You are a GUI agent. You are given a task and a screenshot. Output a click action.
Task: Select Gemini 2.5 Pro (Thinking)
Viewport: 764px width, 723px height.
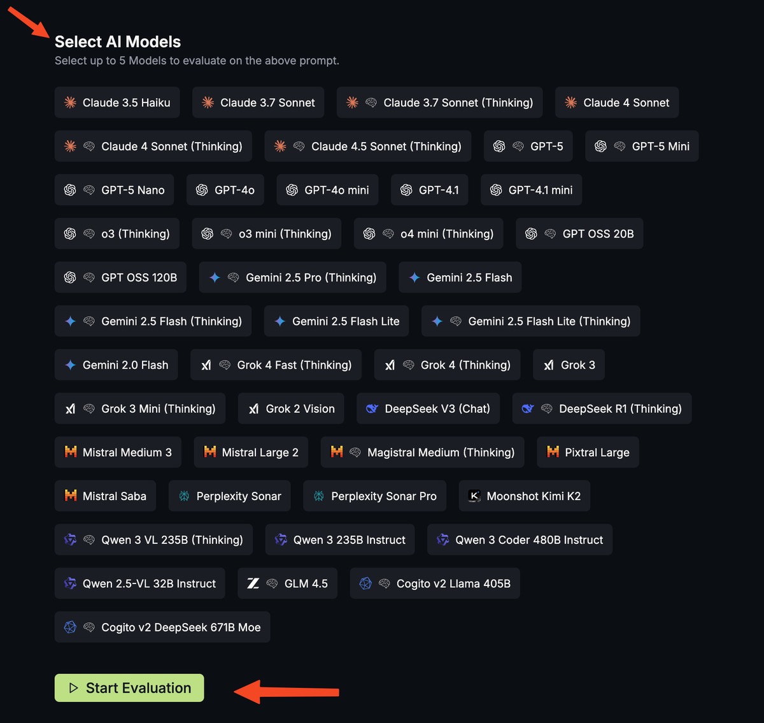click(x=292, y=277)
